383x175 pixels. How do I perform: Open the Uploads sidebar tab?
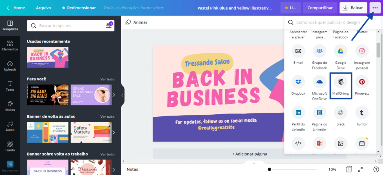point(10,66)
